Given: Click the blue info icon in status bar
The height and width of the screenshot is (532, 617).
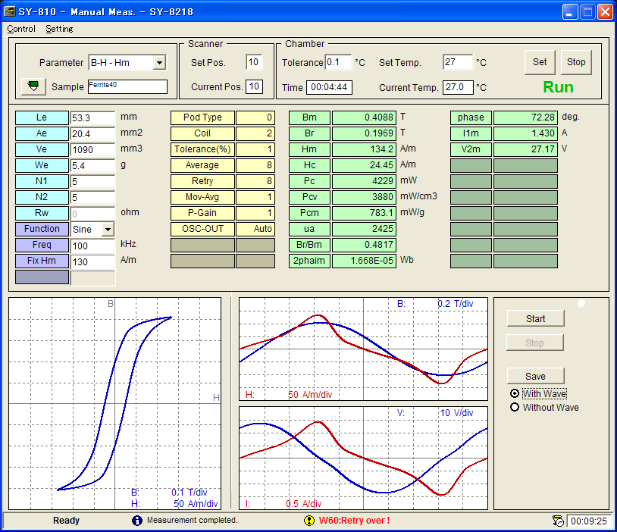Looking at the screenshot, I should [137, 521].
